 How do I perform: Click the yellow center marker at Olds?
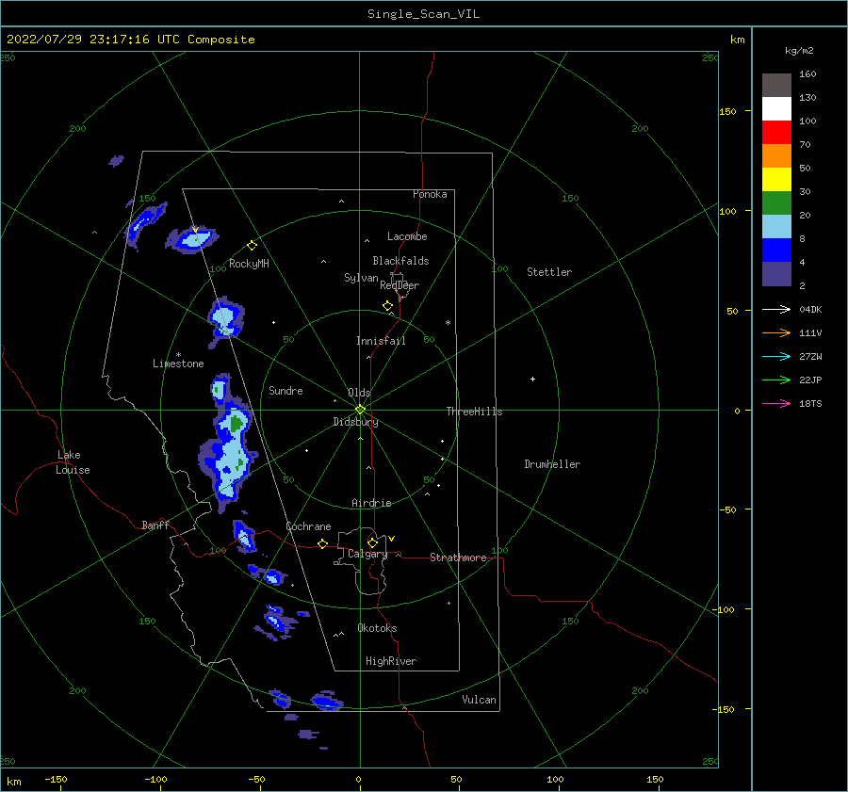pyautogui.click(x=360, y=410)
